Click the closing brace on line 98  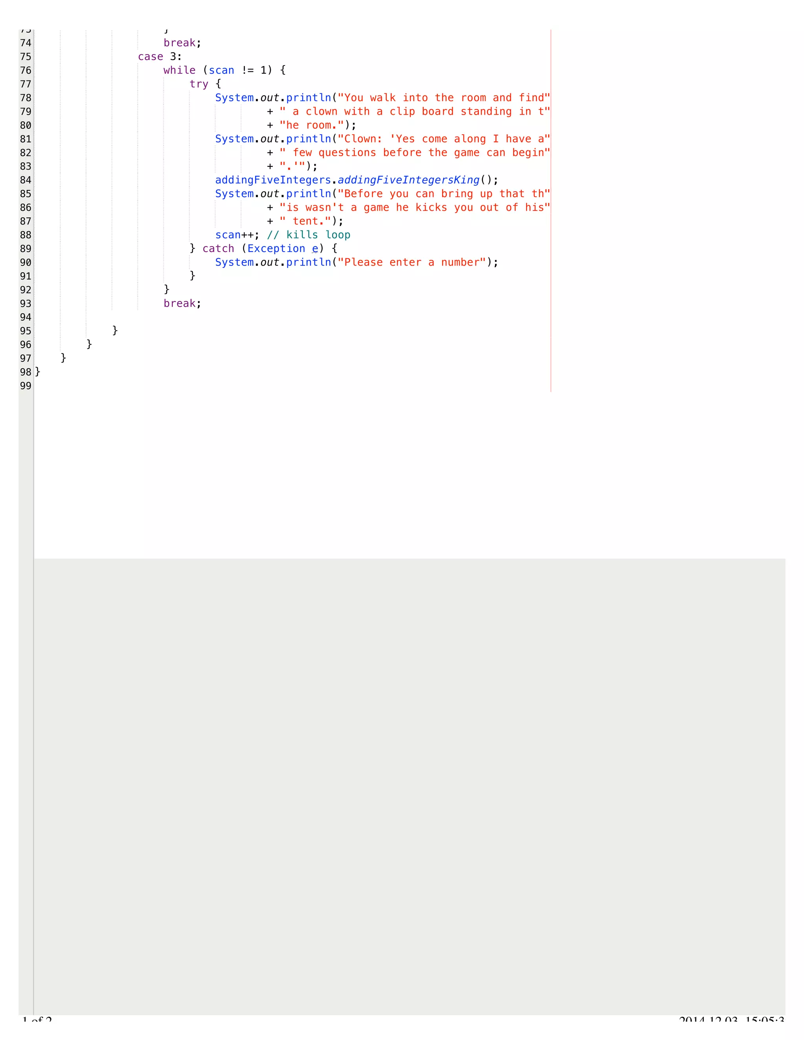coord(38,371)
